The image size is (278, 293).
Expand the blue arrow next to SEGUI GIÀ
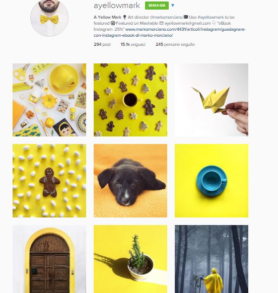click(x=173, y=6)
